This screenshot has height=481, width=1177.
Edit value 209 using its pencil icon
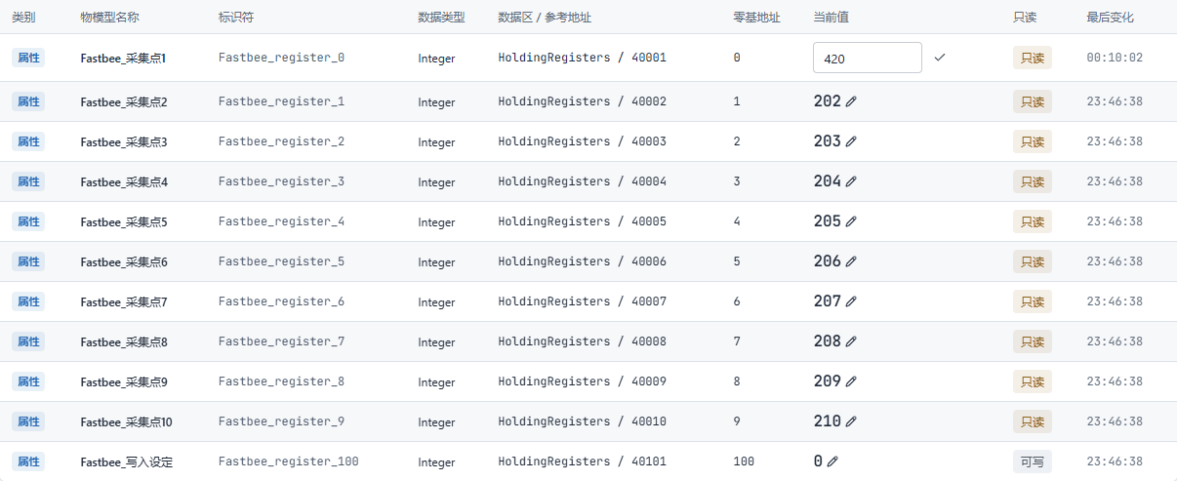[851, 381]
